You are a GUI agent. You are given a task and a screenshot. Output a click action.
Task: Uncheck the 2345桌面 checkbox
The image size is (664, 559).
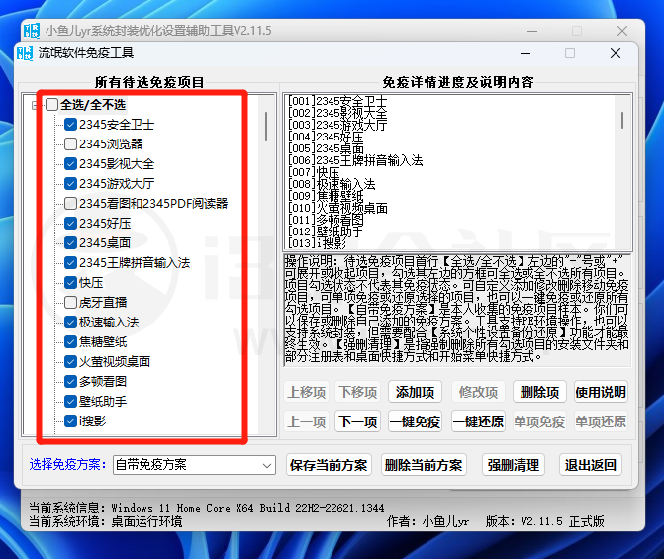pyautogui.click(x=70, y=243)
